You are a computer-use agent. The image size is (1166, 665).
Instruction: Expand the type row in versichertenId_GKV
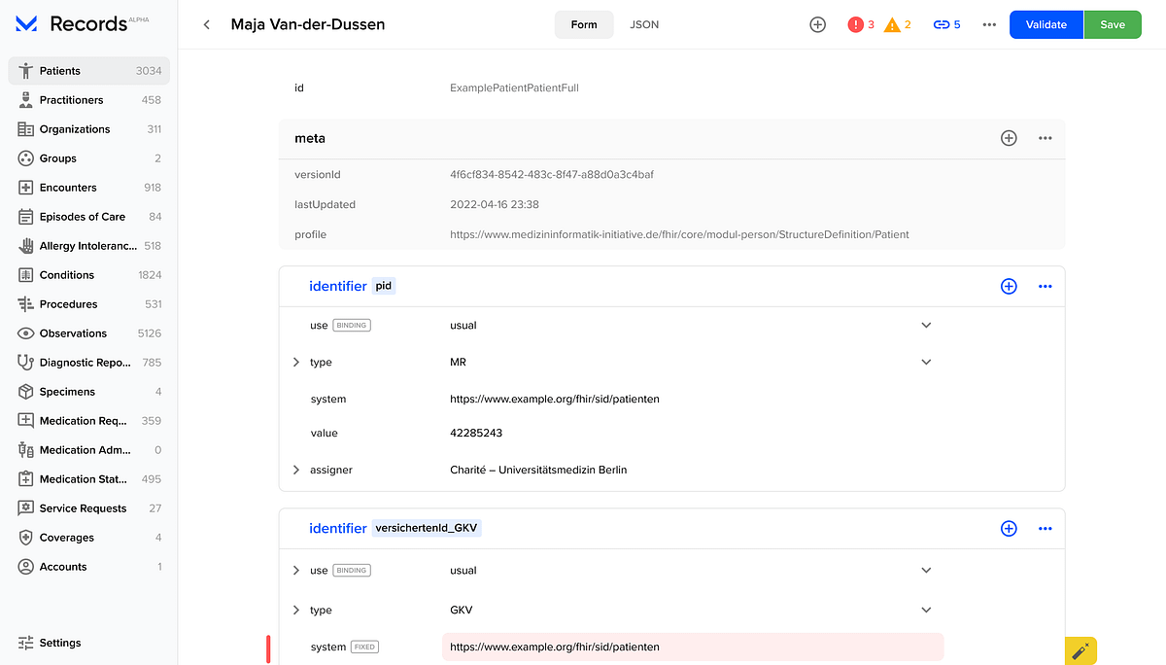[296, 610]
